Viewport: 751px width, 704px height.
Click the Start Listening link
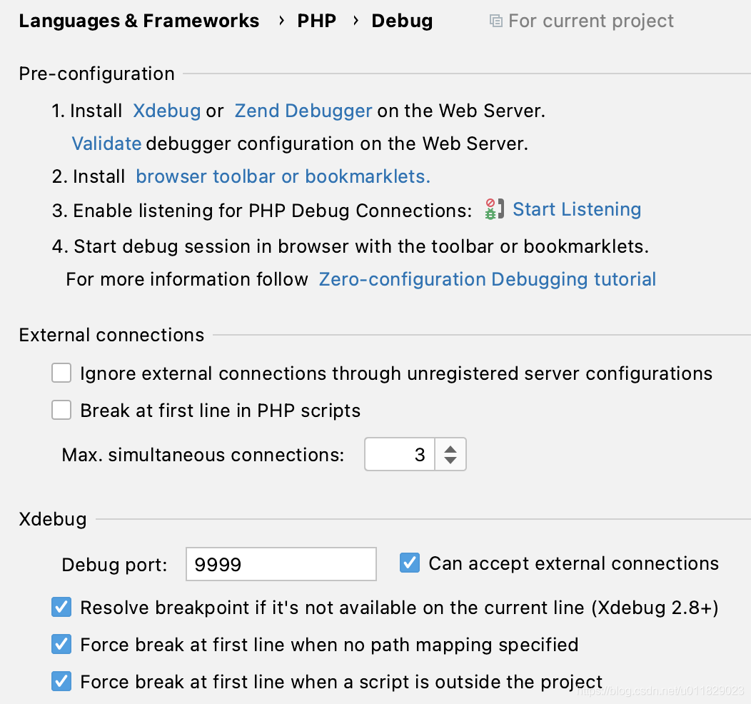pos(577,210)
